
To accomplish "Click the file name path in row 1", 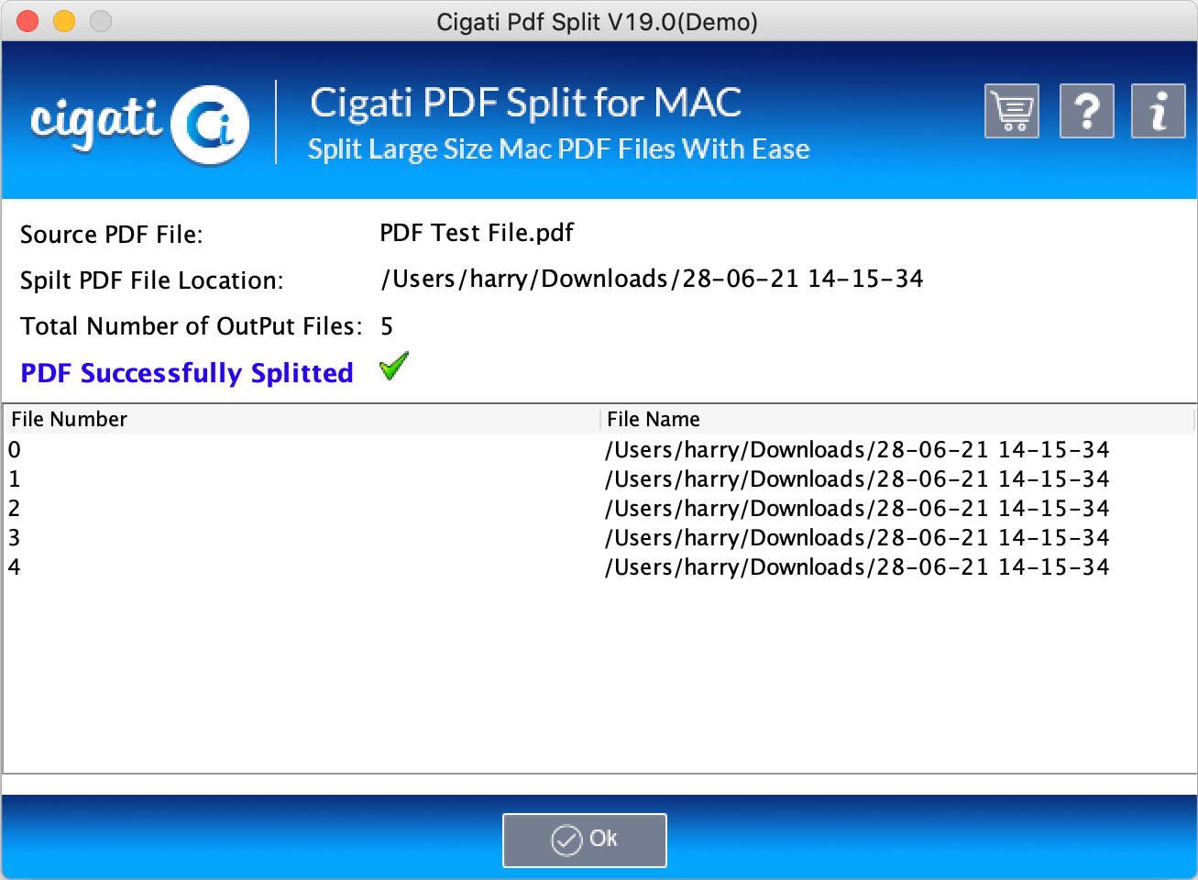I will click(x=857, y=479).
